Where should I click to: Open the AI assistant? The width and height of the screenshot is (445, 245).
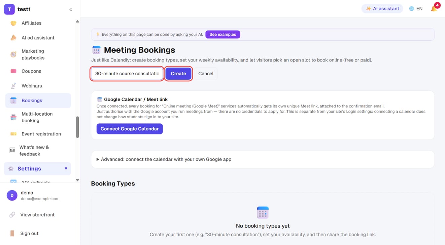coord(382,9)
